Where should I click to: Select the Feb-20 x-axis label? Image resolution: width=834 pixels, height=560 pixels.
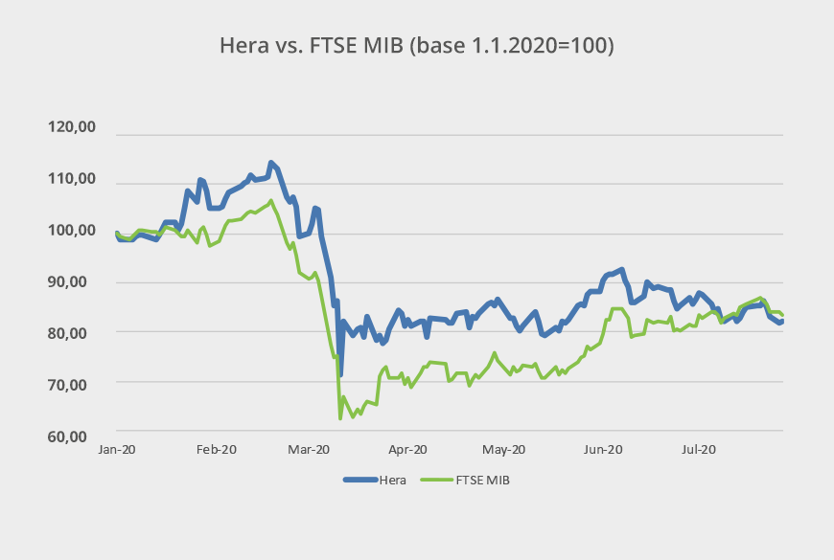tap(216, 449)
